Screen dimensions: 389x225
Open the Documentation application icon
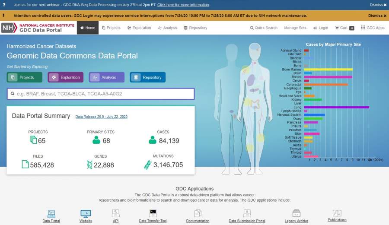pos(198,213)
